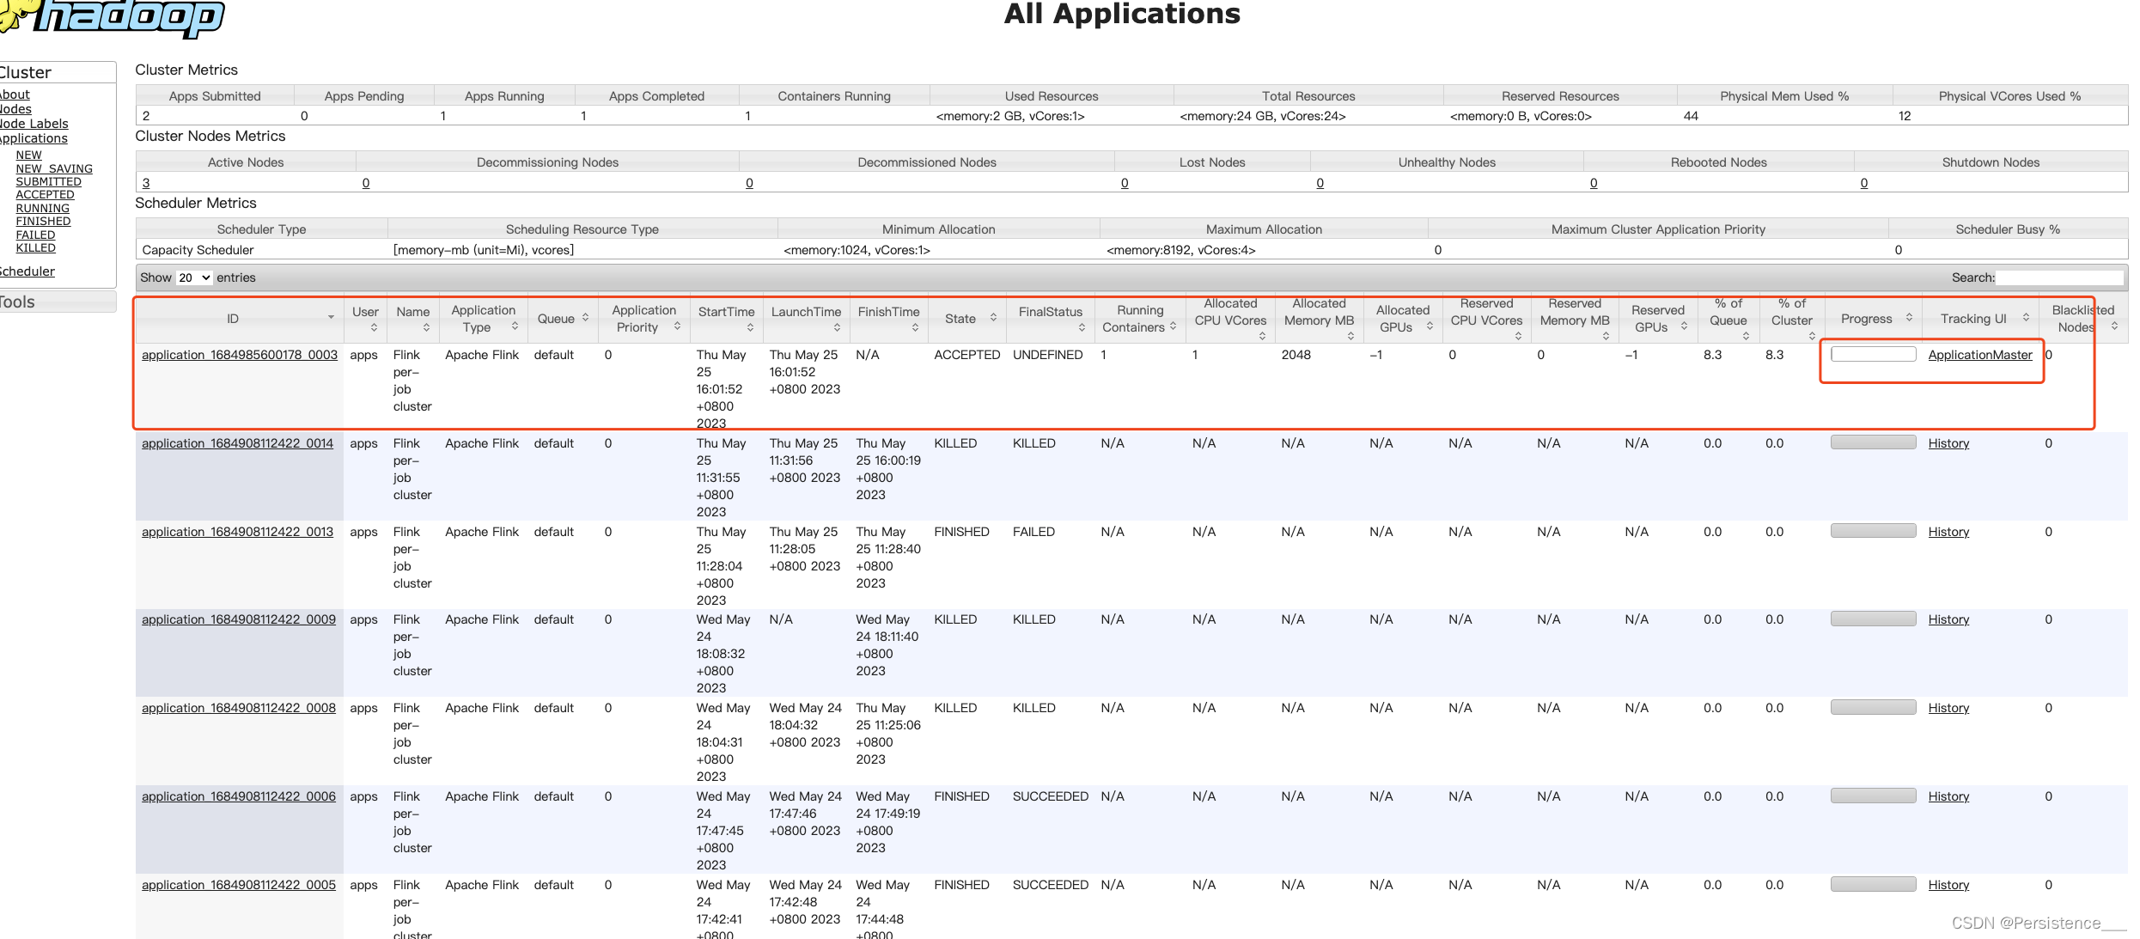Click progress bar of application 0014

[1873, 442]
